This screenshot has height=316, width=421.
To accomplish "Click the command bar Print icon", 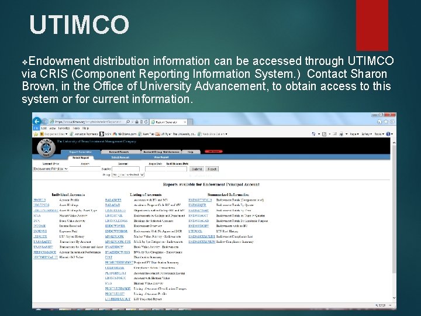I will [x=341, y=134].
